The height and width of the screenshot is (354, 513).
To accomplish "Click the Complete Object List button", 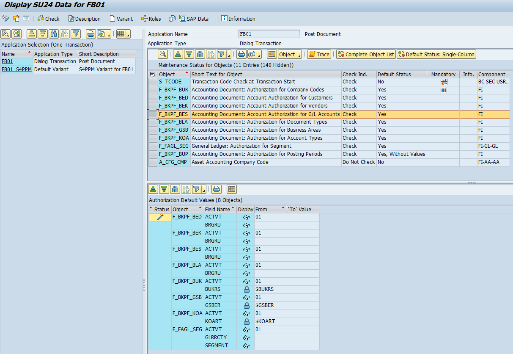I will point(365,54).
